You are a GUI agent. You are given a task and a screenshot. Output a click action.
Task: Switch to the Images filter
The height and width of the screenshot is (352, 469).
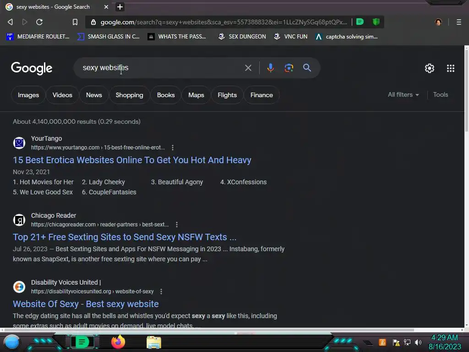coord(28,95)
